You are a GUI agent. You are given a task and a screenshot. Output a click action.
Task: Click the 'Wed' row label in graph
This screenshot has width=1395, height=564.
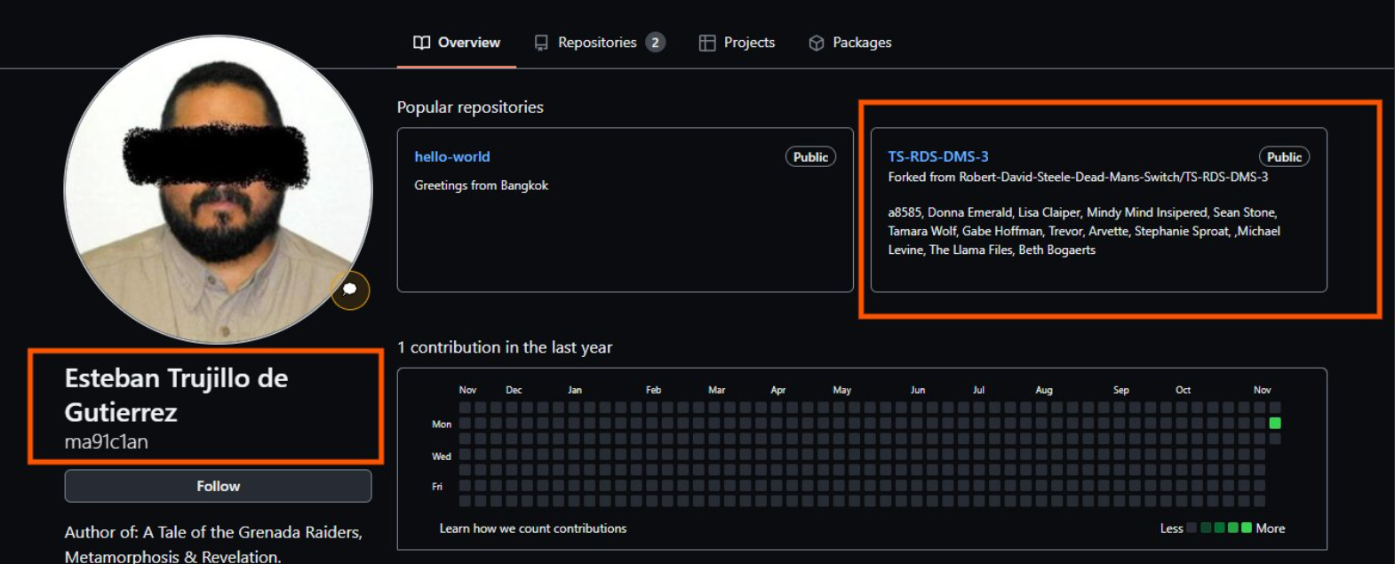pos(442,457)
